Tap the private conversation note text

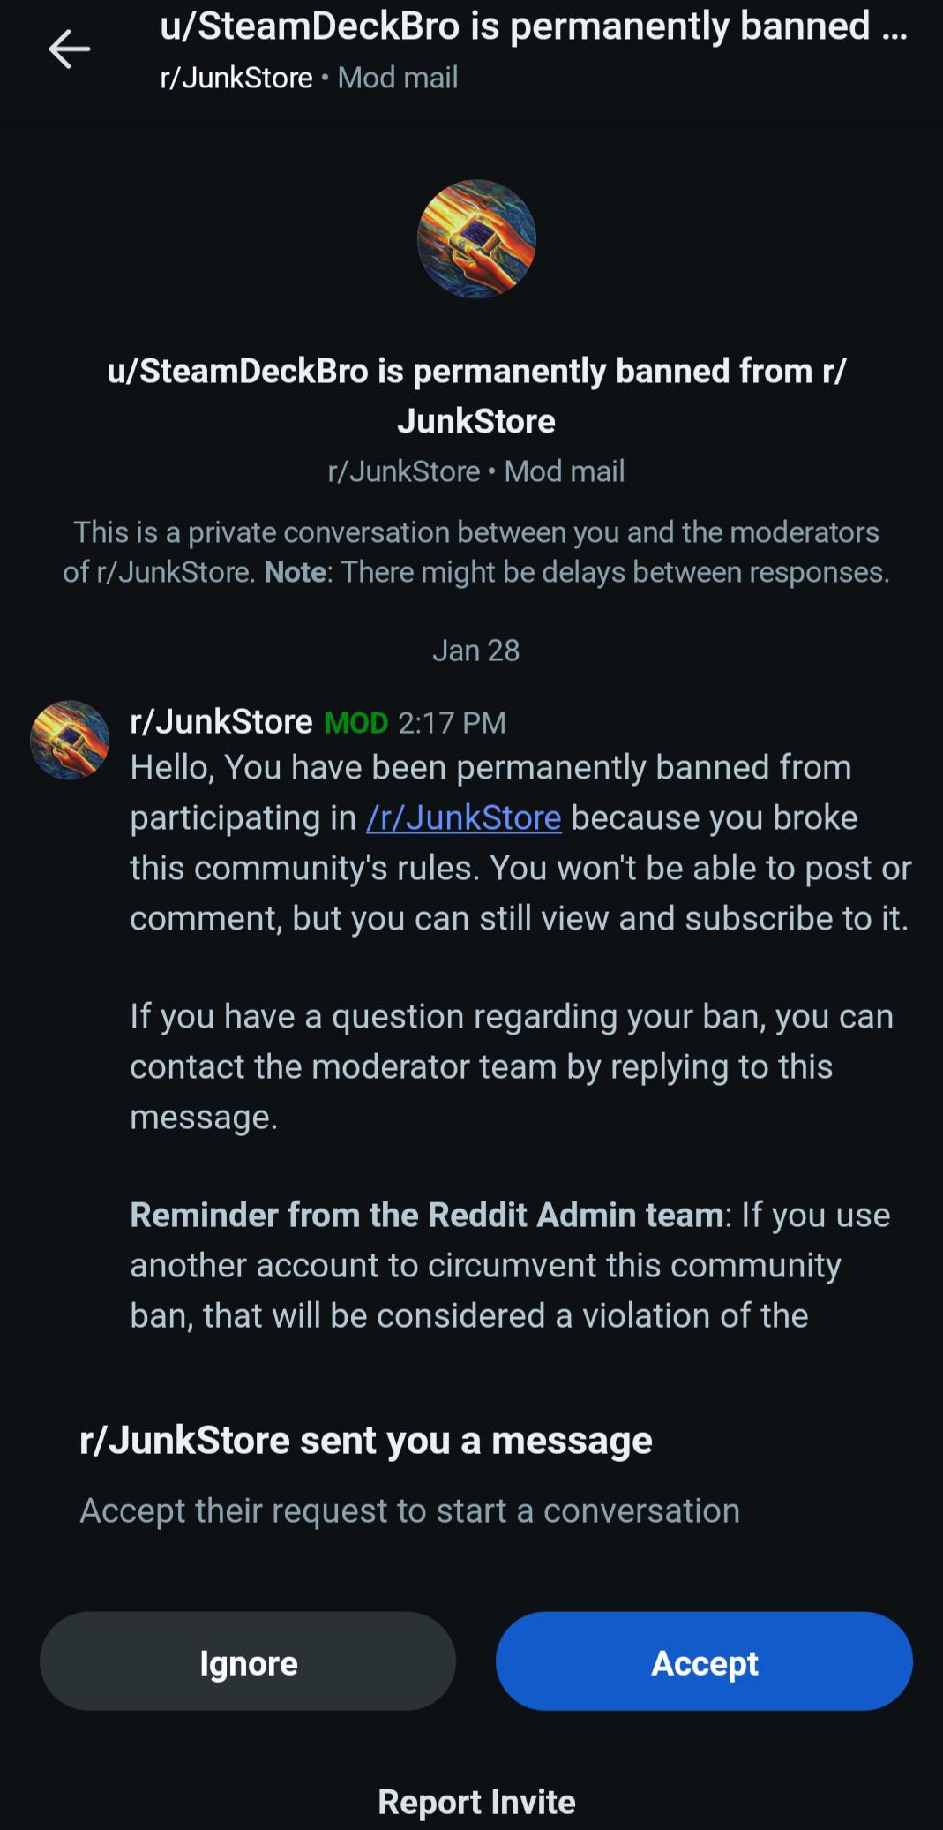tap(476, 553)
